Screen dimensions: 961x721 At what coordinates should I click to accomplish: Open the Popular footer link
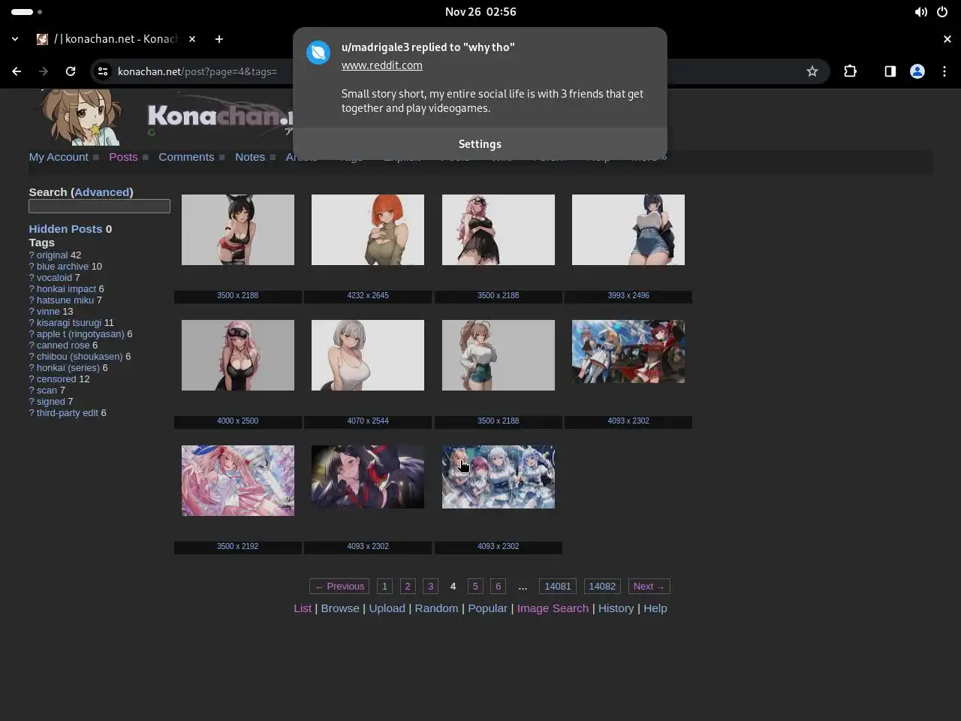488,608
